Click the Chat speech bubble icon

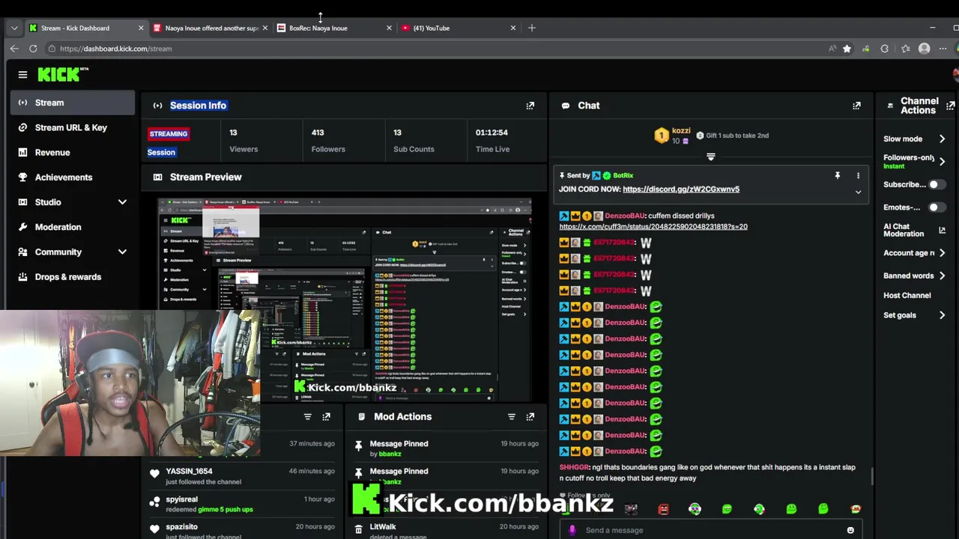[x=566, y=106]
